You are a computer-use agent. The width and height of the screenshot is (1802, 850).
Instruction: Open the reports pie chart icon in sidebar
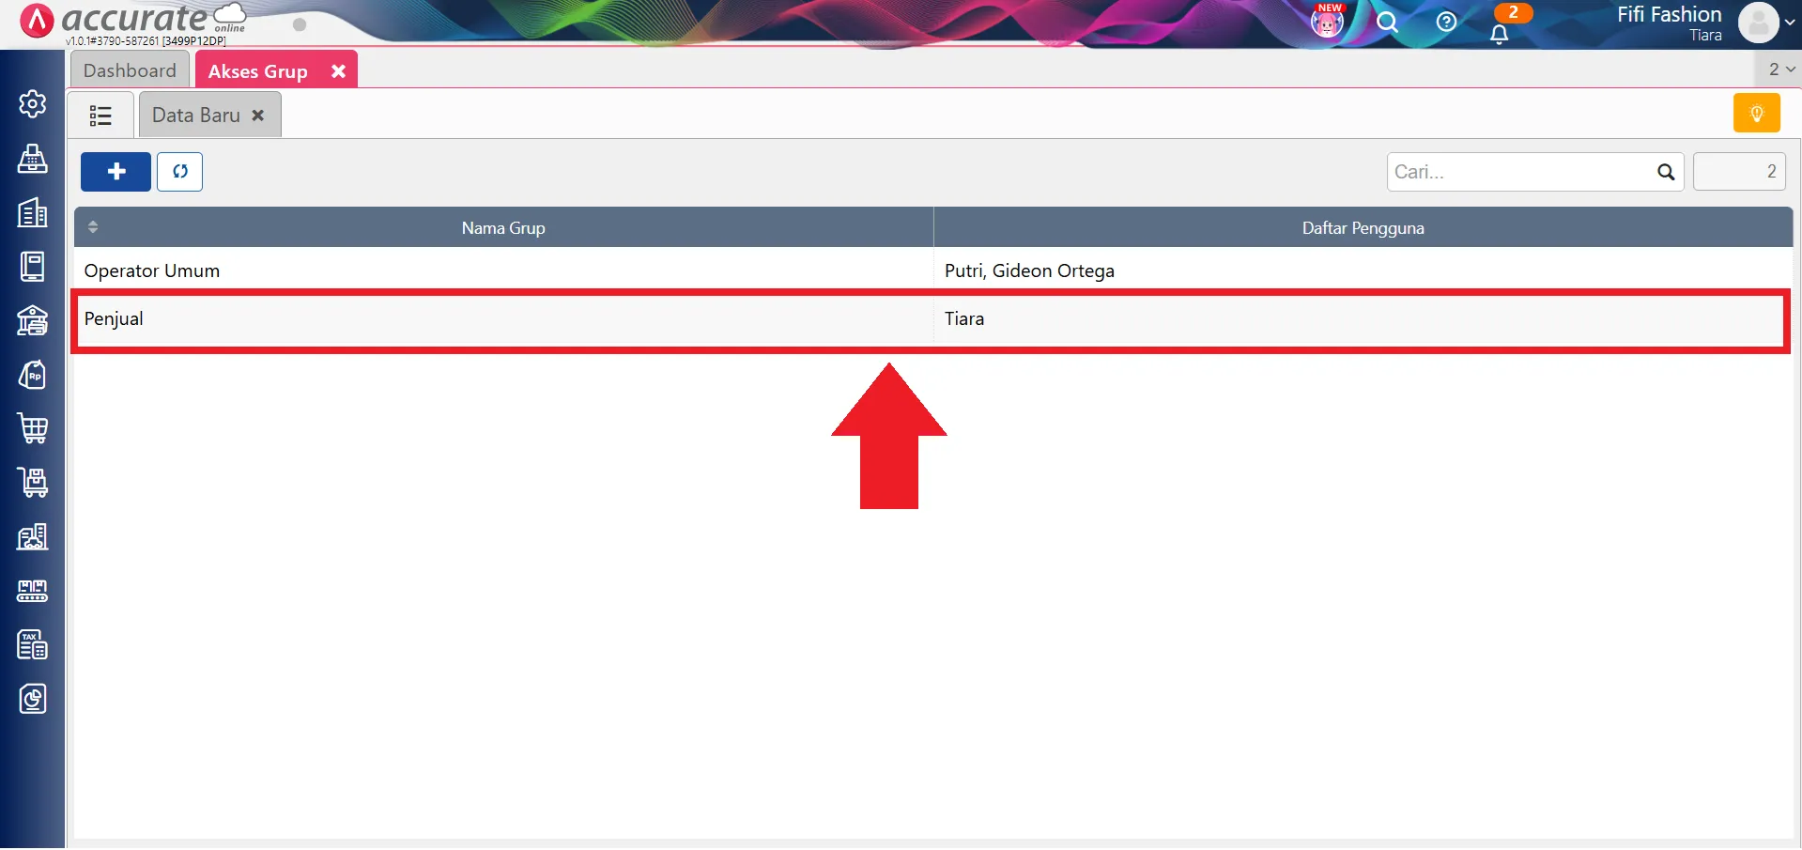33,699
